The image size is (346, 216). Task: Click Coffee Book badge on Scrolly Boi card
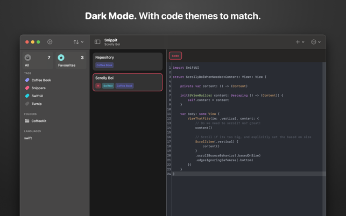(124, 86)
